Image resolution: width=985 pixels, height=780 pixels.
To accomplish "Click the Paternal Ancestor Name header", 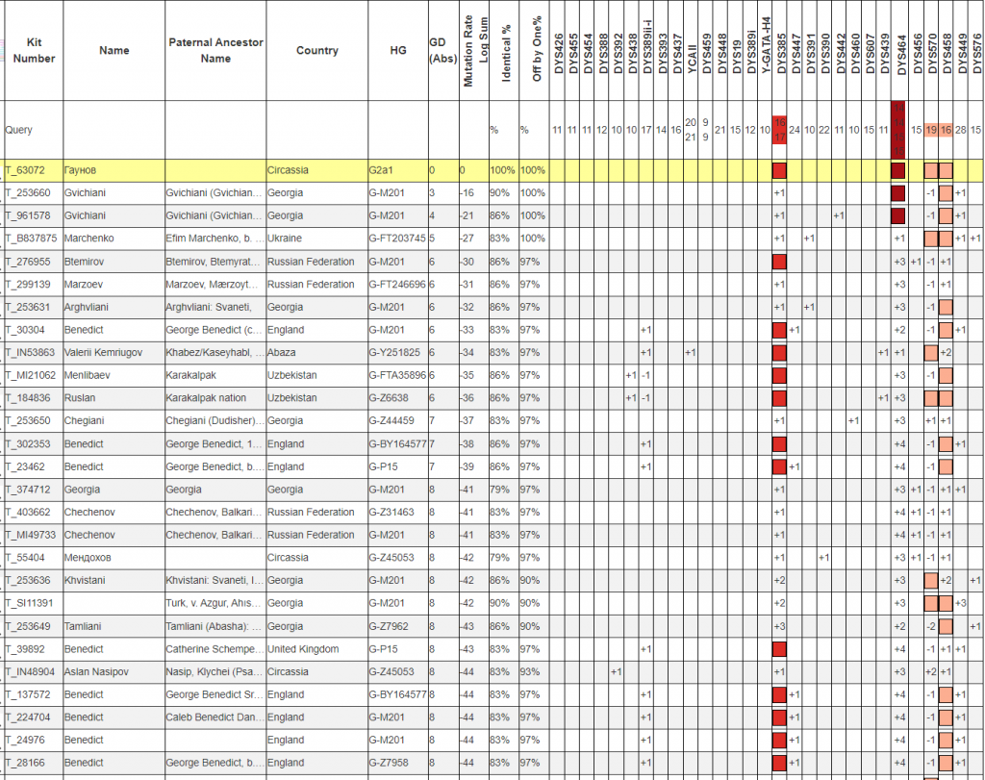I will 215,51.
